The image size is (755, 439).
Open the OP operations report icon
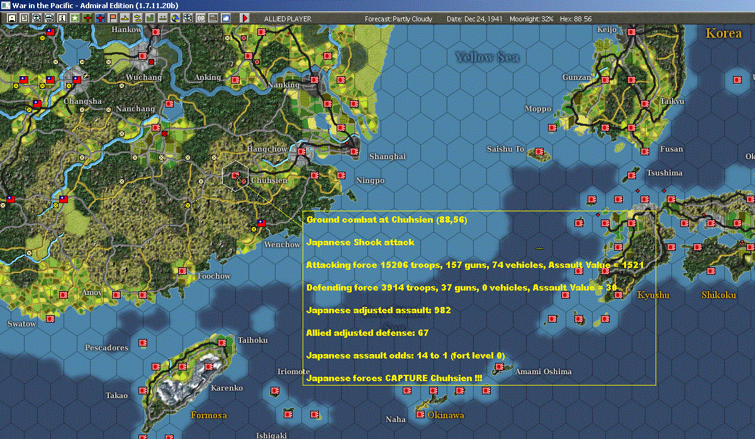click(200, 18)
